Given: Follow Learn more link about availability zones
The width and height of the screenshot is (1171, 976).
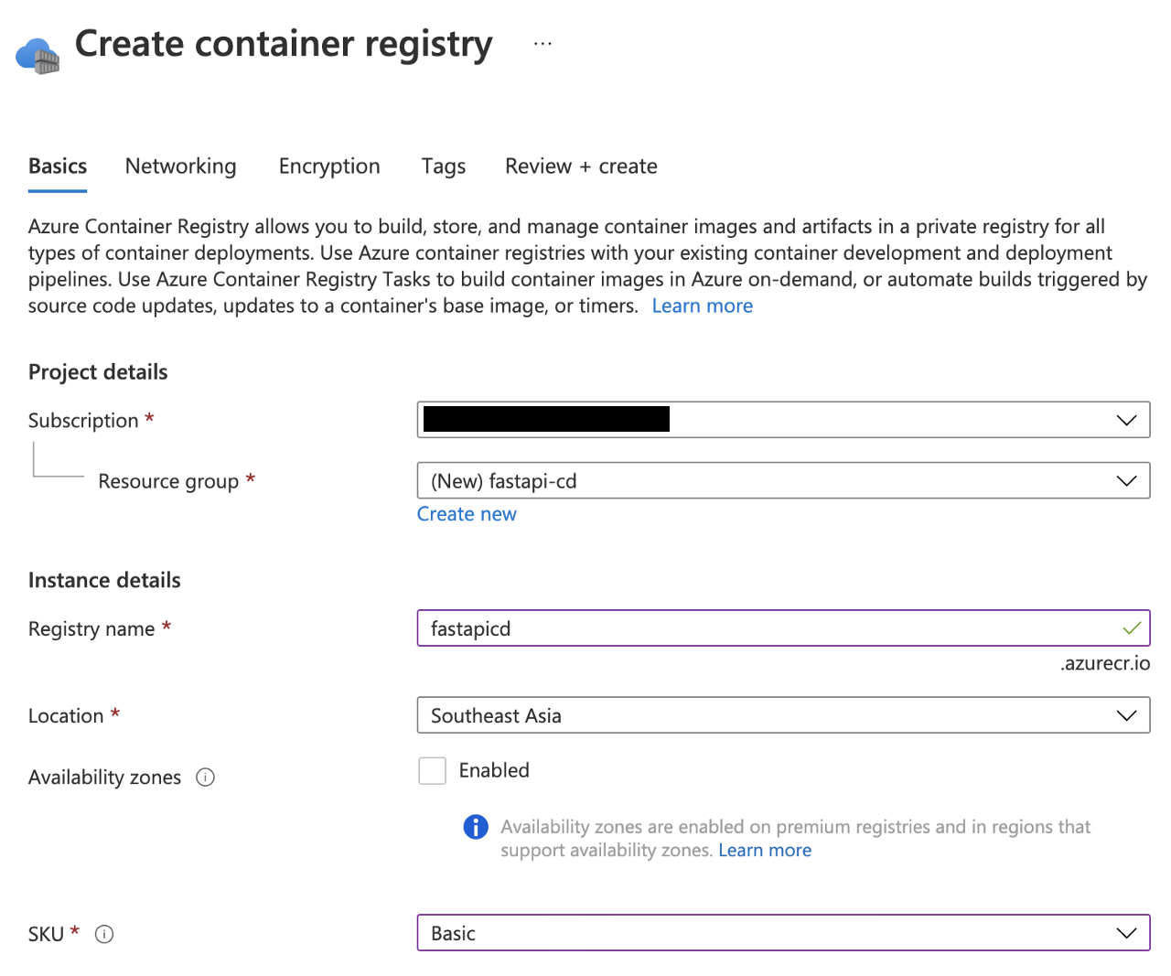Looking at the screenshot, I should click(765, 851).
